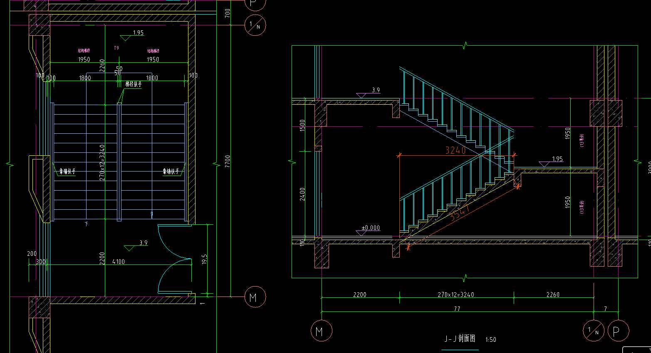Click the 700 vertical dimension in plan
651x353 pixels.
228,13
